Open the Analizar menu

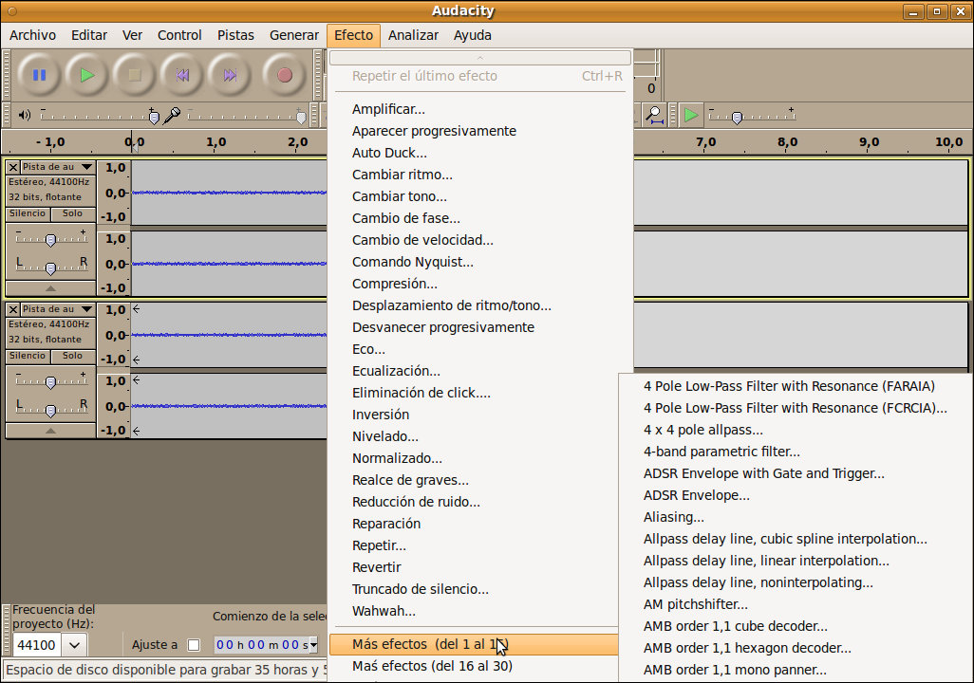tap(413, 35)
